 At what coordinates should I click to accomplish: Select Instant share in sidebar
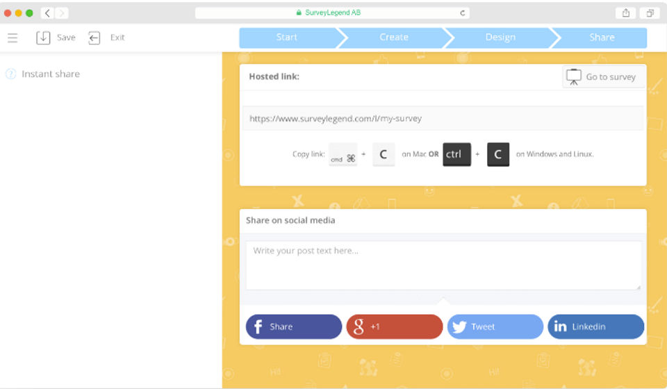[51, 74]
